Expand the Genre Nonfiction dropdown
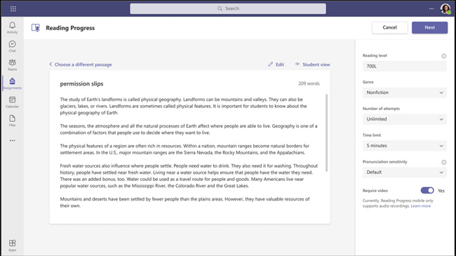 pyautogui.click(x=405, y=93)
